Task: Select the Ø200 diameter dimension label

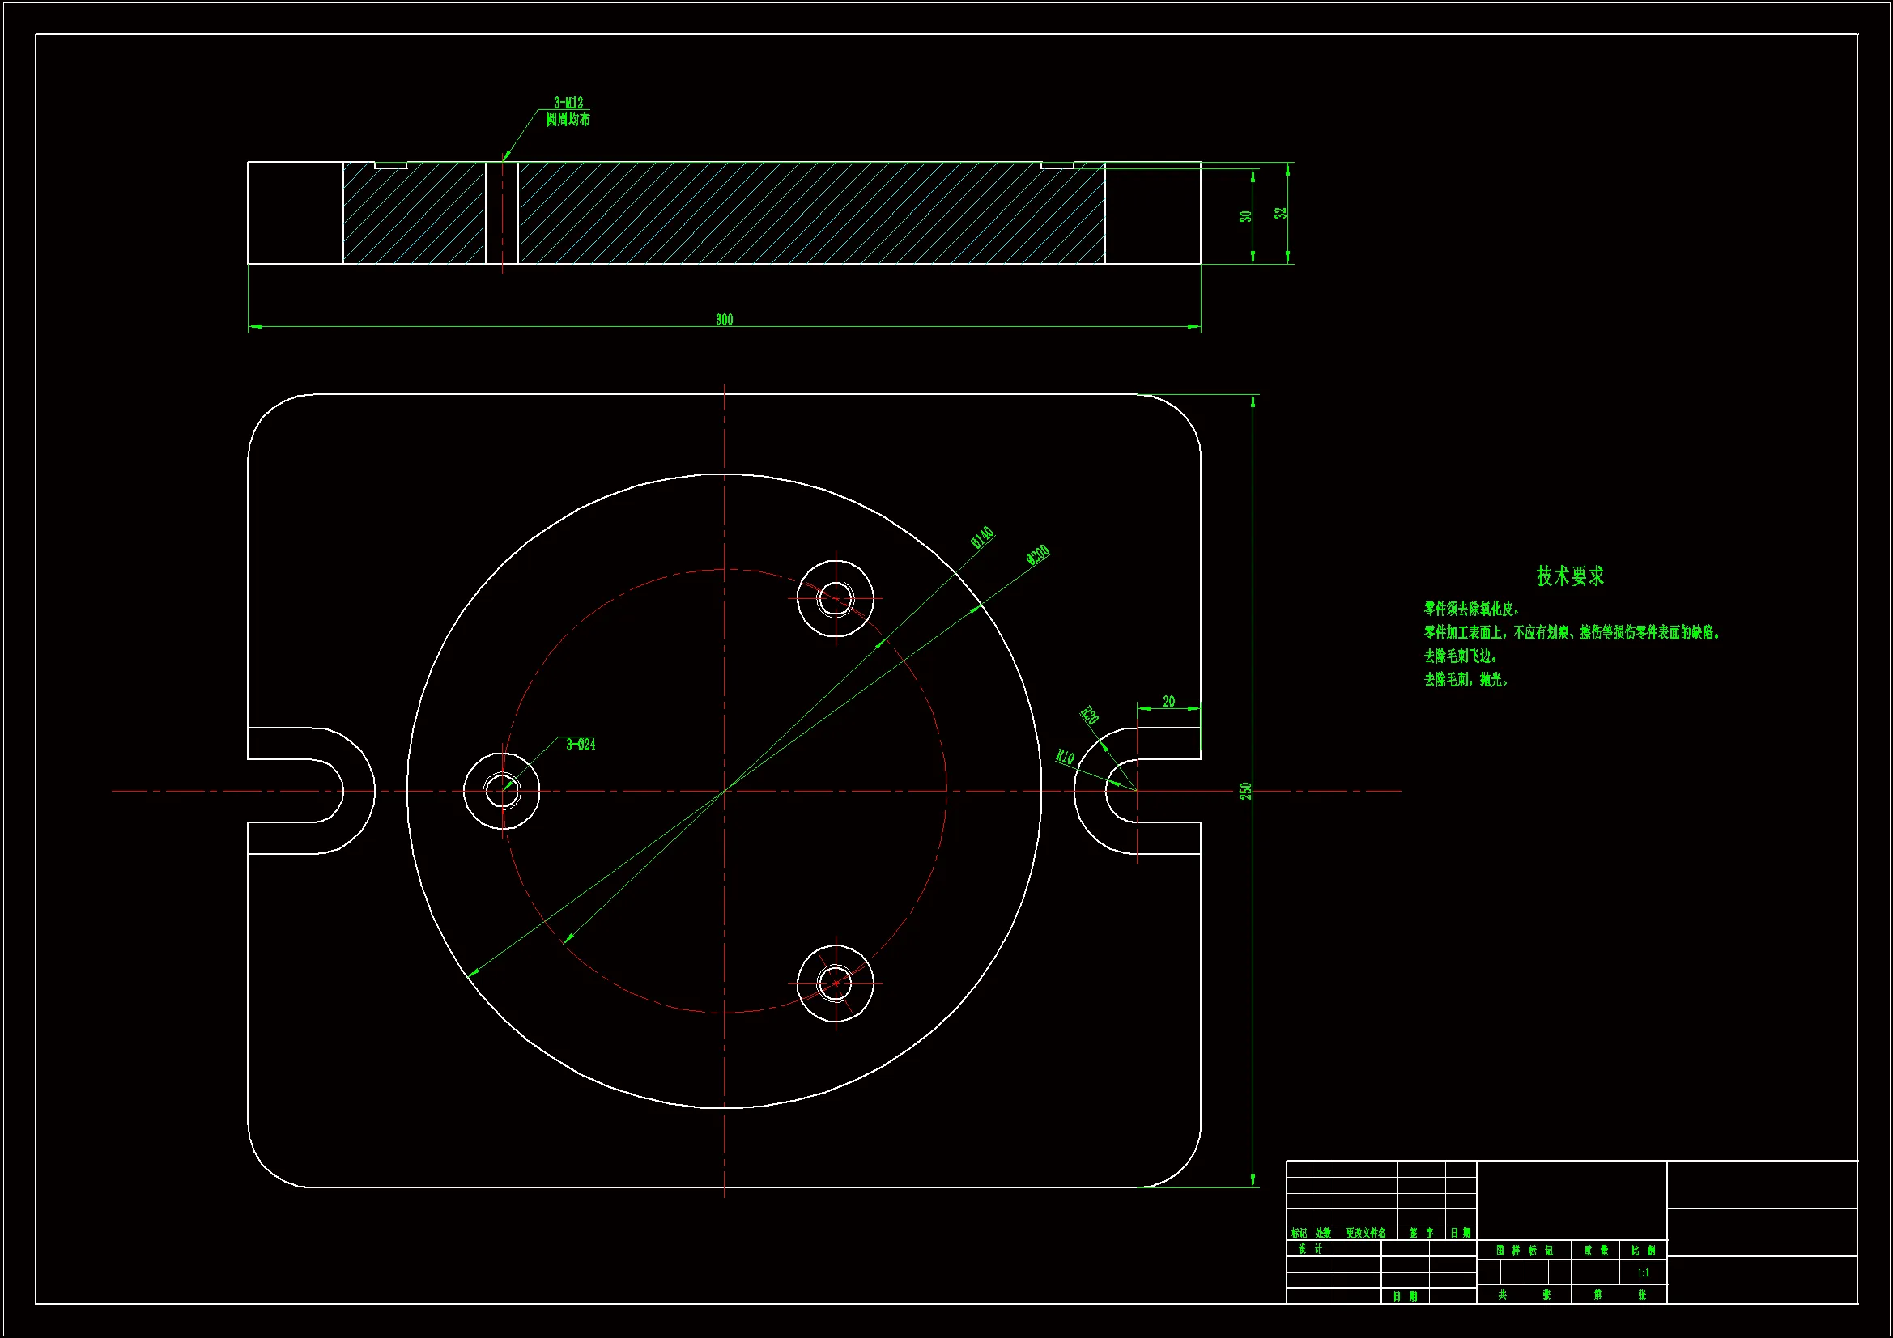Action: (x=1038, y=555)
